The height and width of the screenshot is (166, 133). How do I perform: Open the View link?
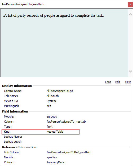[128, 82]
